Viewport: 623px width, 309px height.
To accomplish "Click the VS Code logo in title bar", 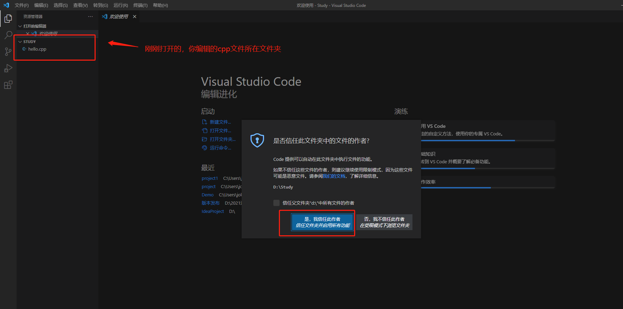I will point(6,5).
